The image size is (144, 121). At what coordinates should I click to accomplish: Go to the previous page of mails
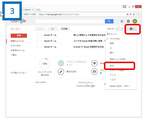[x=117, y=29]
